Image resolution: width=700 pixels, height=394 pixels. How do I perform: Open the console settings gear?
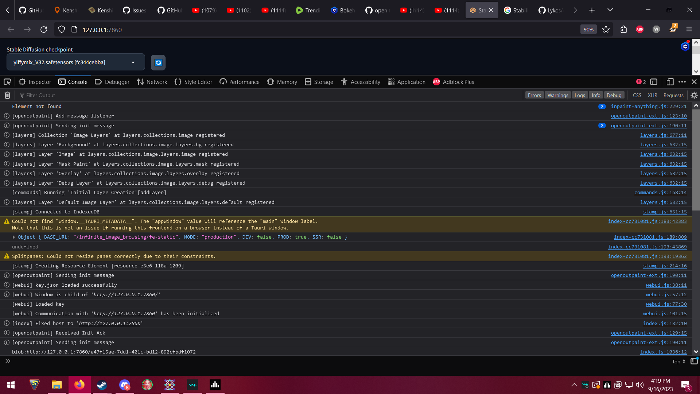click(694, 95)
